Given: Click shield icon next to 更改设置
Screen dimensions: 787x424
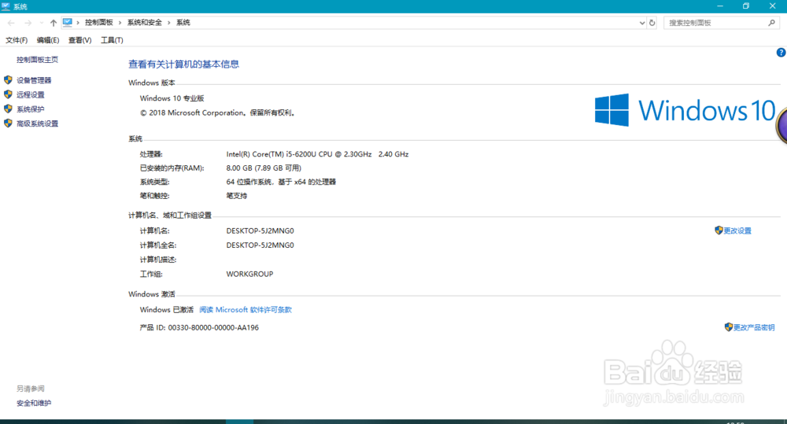Looking at the screenshot, I should click(x=719, y=230).
